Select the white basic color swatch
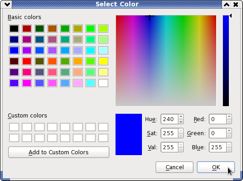 pos(103,83)
